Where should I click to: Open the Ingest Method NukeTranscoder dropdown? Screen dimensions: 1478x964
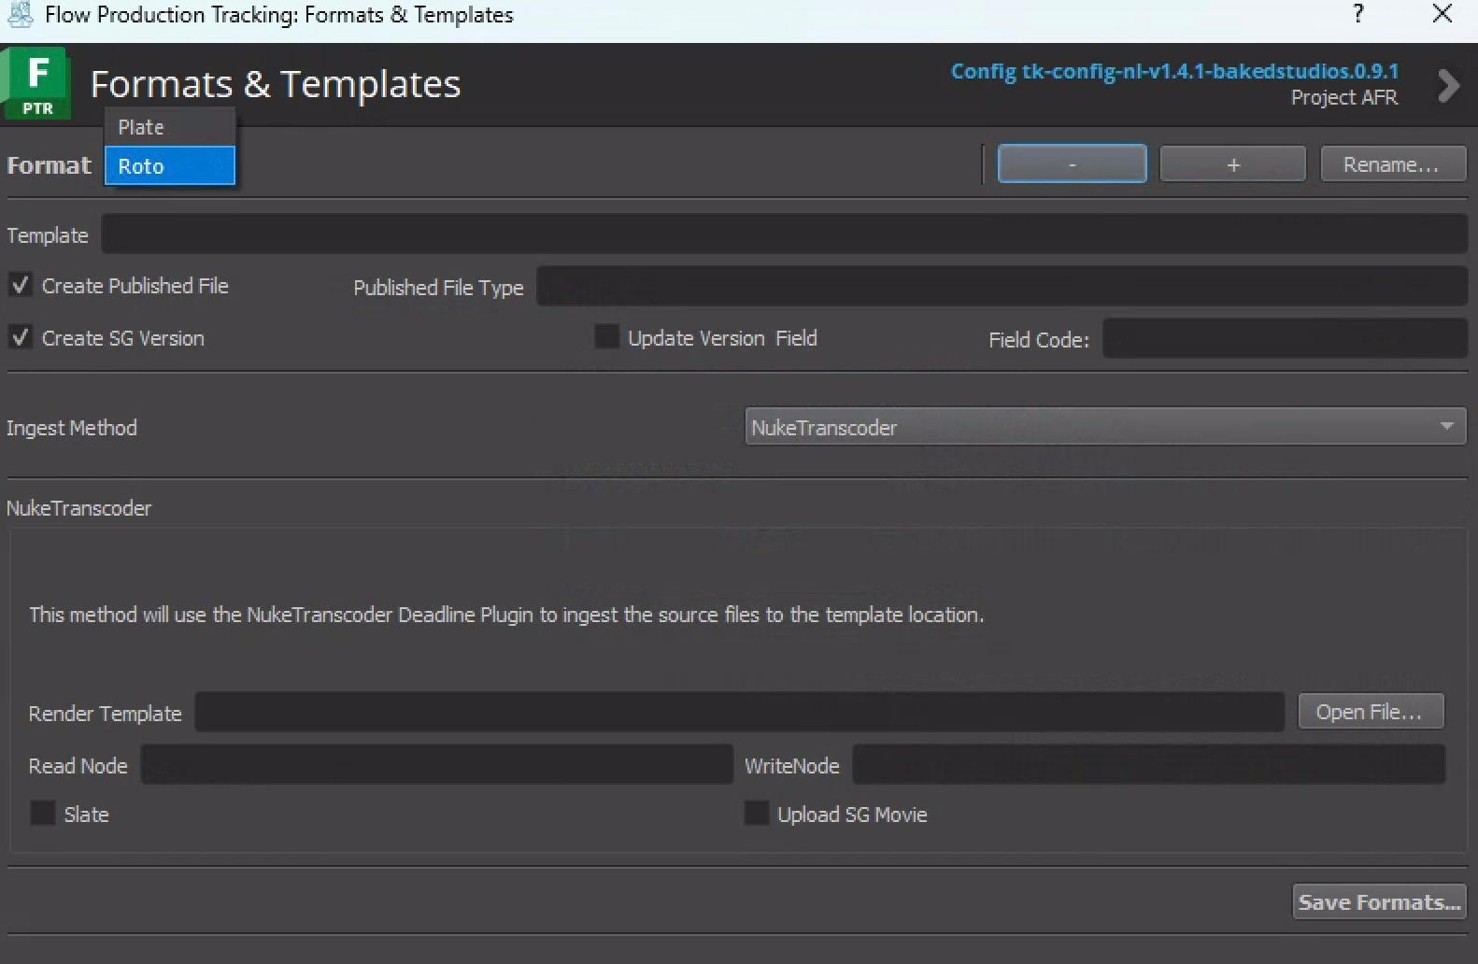1104,427
